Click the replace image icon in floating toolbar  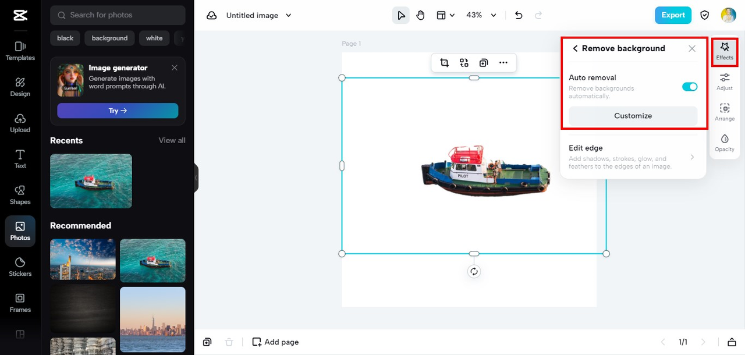[x=464, y=63]
